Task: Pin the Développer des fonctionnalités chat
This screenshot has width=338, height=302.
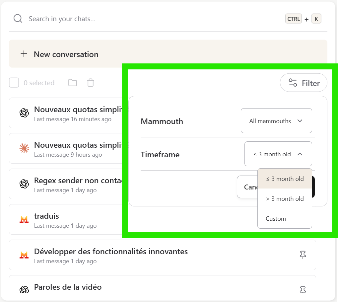Action: [x=303, y=255]
